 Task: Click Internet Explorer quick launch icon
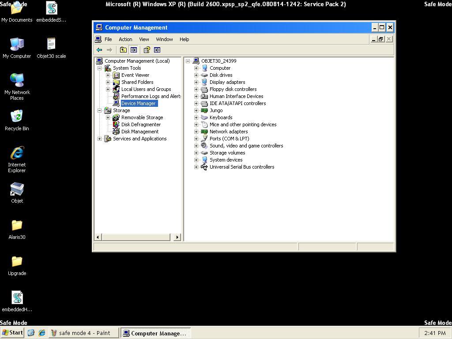[42, 333]
